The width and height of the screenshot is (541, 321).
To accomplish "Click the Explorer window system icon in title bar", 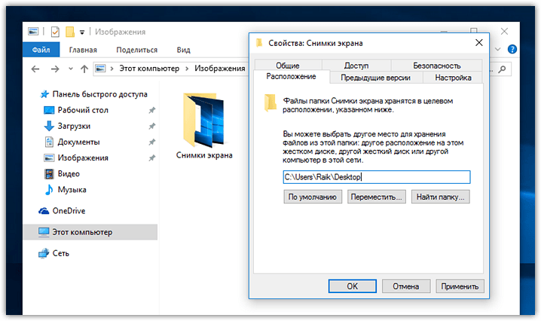I will 33,32.
